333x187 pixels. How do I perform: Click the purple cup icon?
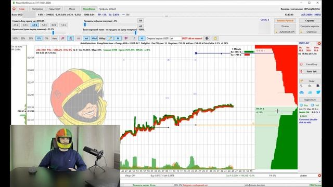(126, 38)
